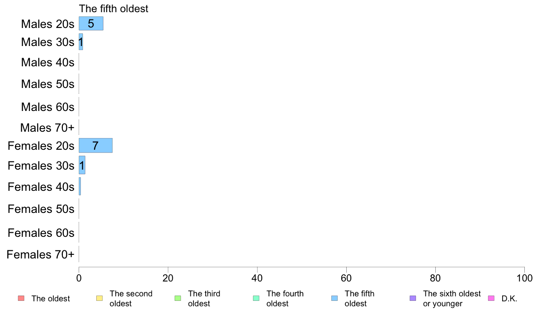Click the small Females 40s bar
Viewport: 537px width, 332px height.
coord(80,186)
